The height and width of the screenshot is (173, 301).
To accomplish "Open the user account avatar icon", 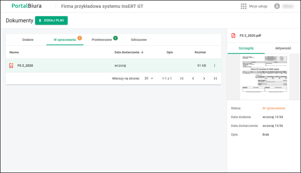I will point(277,6).
